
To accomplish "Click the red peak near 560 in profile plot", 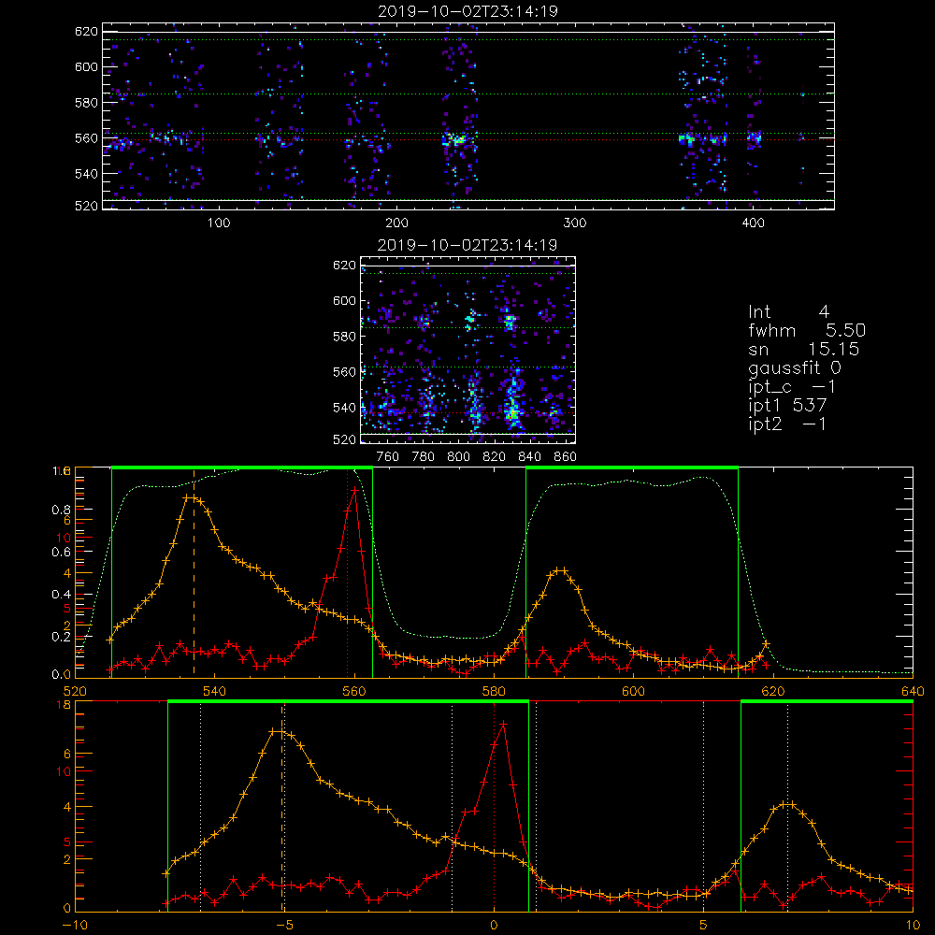I will [354, 490].
